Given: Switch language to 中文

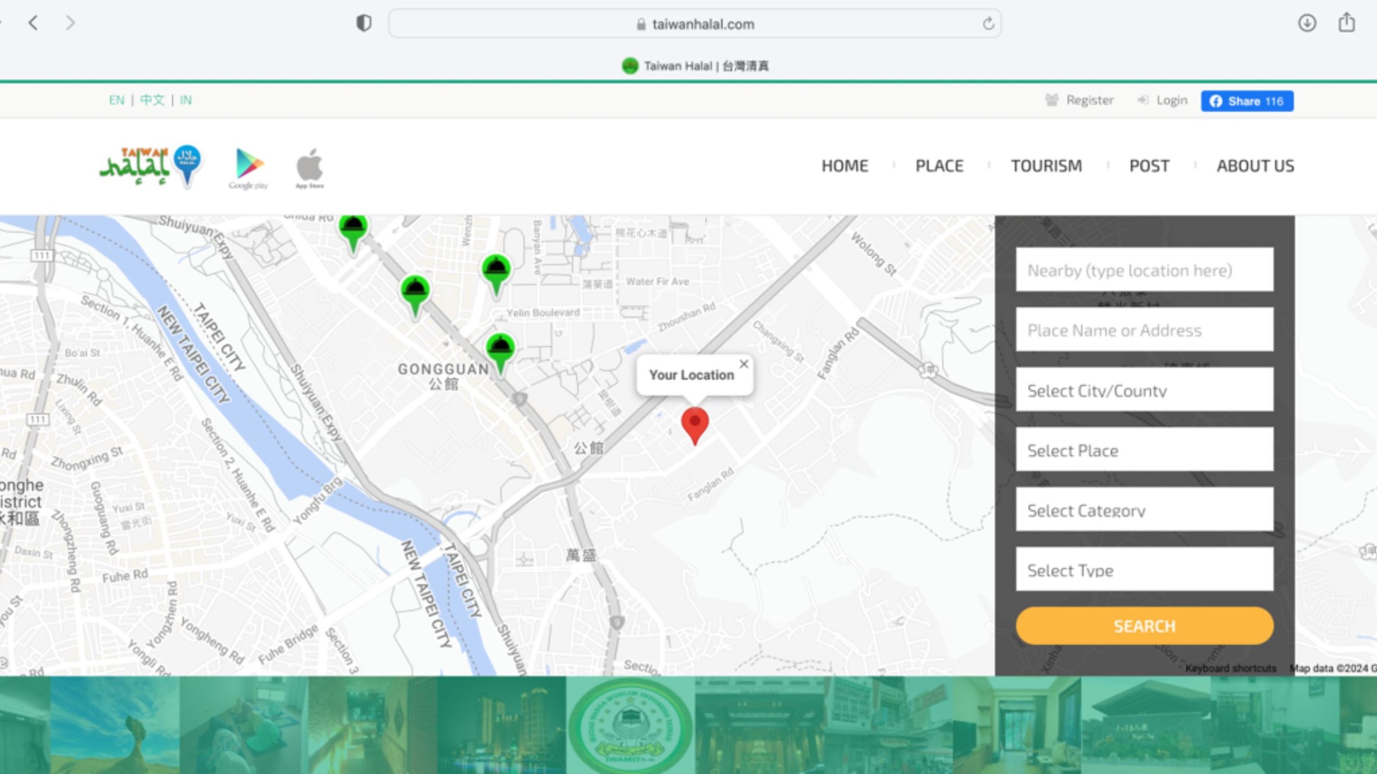Looking at the screenshot, I should click(x=152, y=100).
